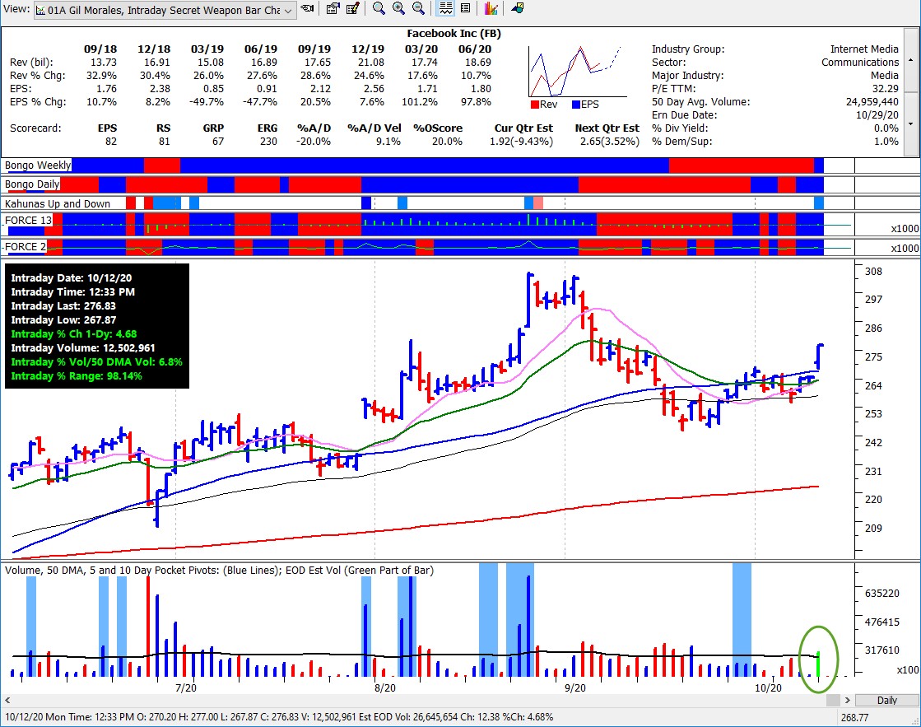This screenshot has width=921, height=727.
Task: Click the status bar OHLC quote text
Action: tap(279, 717)
